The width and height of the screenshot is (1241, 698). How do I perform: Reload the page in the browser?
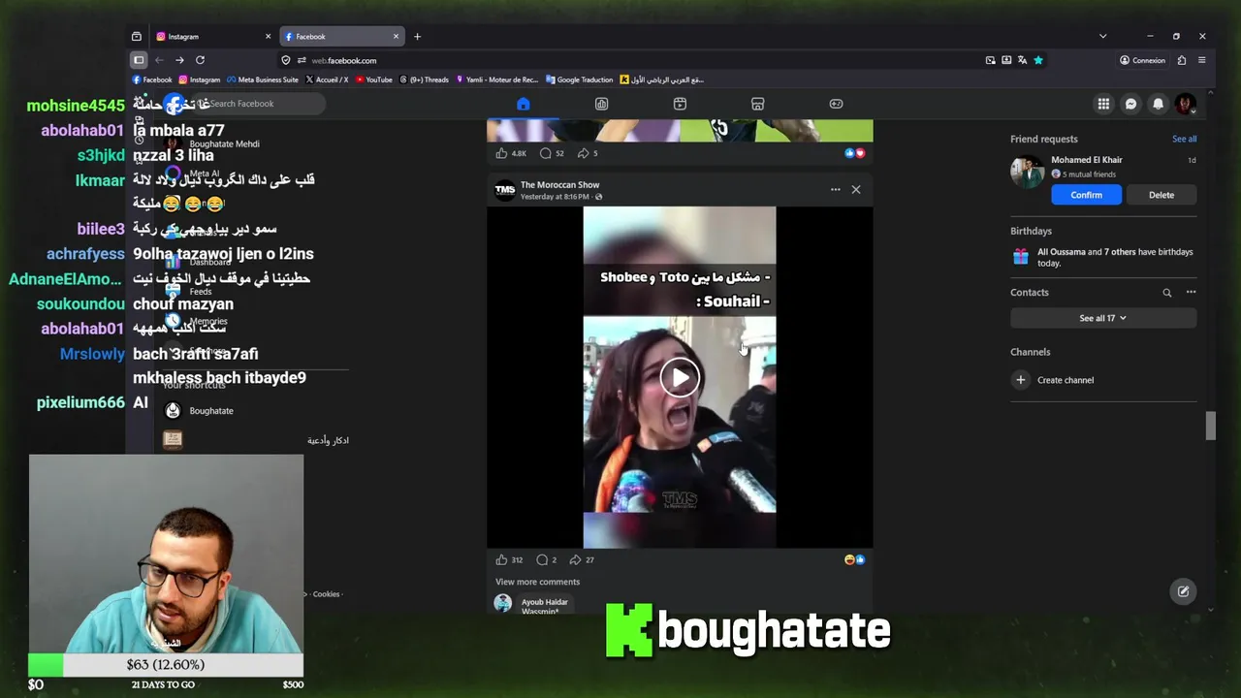pyautogui.click(x=200, y=60)
